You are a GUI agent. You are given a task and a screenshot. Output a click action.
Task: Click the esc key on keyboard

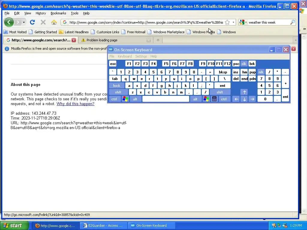point(113,63)
